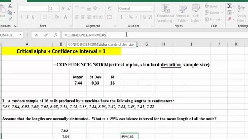The height and width of the screenshot is (139, 248).
Task: Click the Top Align icon
Action: click(77, 8)
